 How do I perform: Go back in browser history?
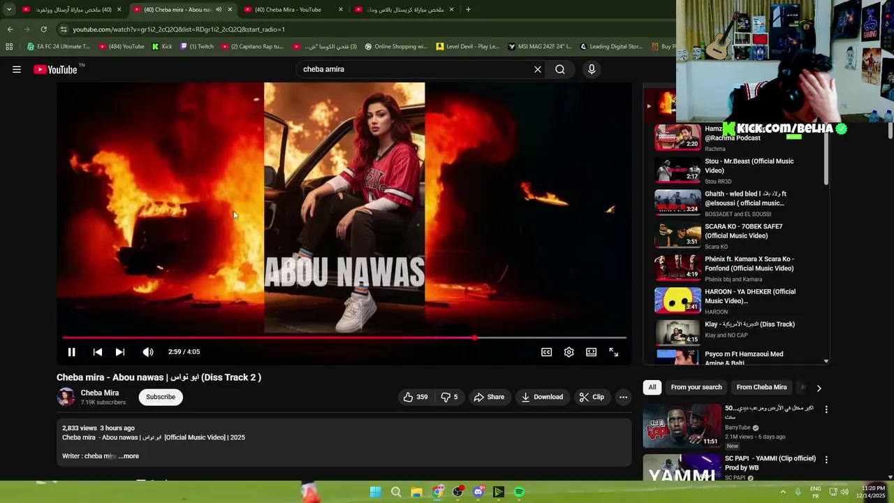[10, 29]
